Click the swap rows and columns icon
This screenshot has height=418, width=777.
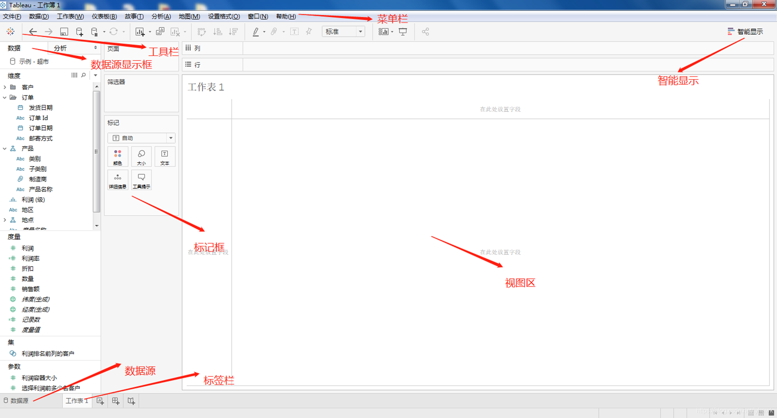click(202, 32)
